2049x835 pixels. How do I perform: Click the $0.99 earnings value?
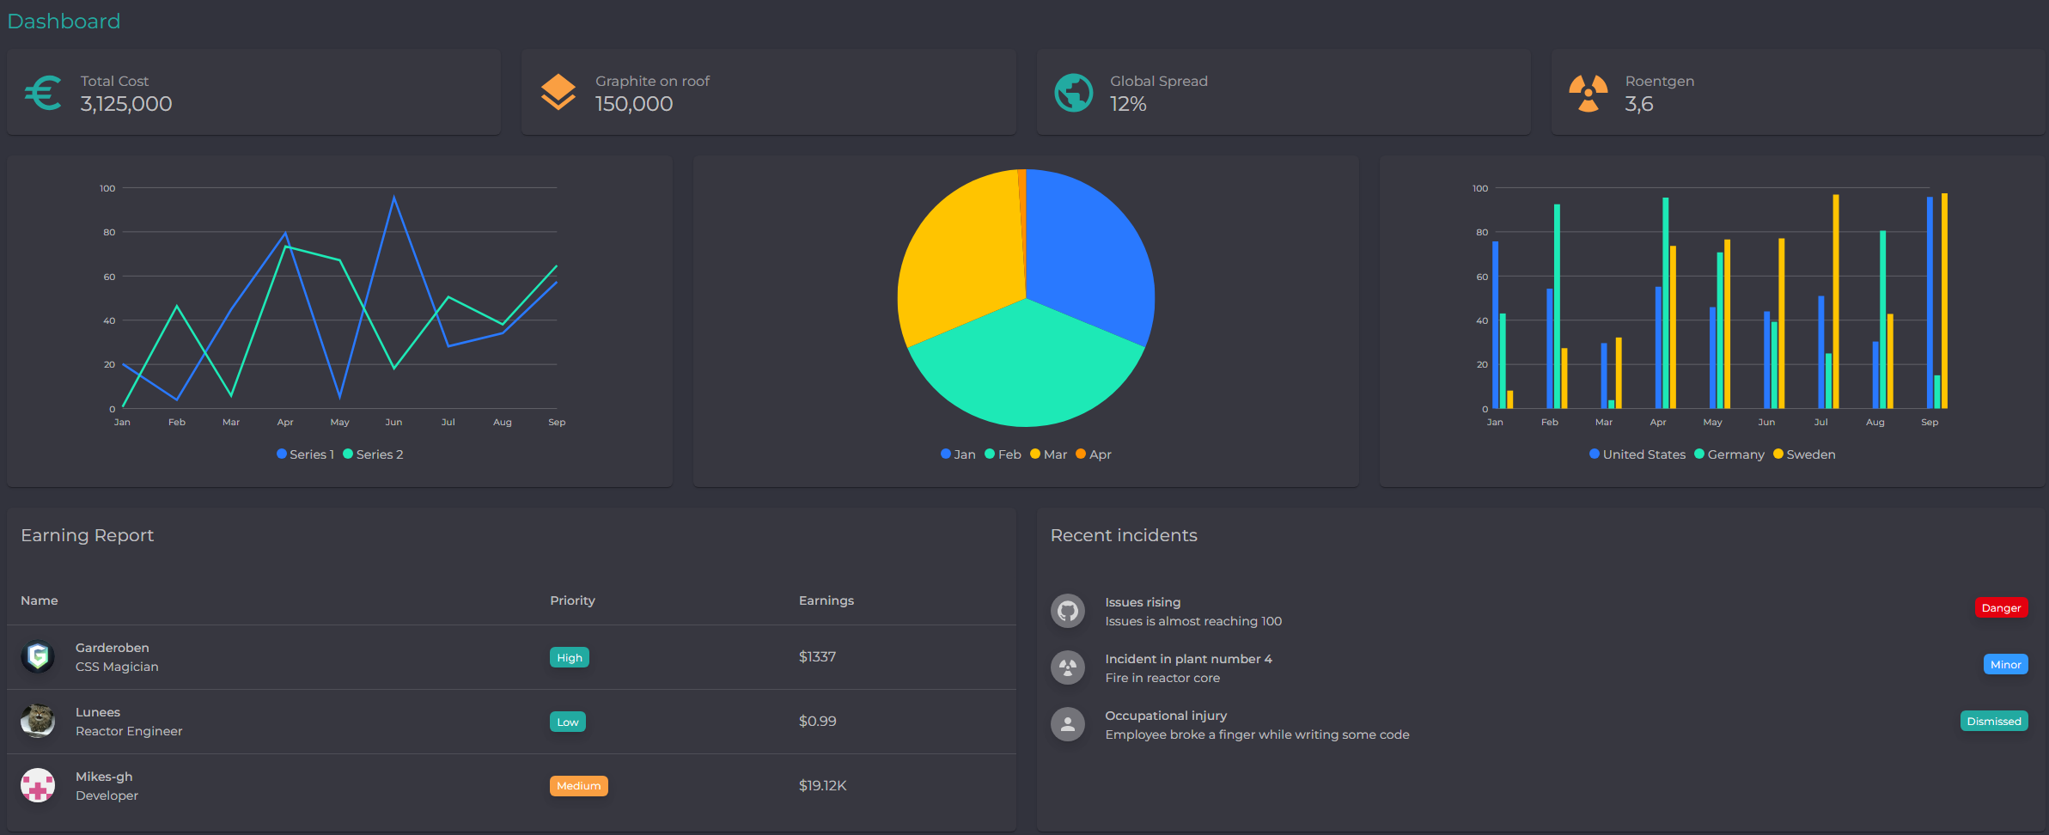[x=818, y=722]
